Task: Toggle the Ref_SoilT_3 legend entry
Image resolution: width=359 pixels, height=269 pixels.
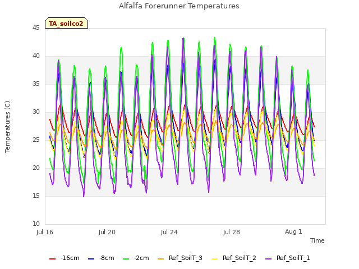Action: pos(180,258)
